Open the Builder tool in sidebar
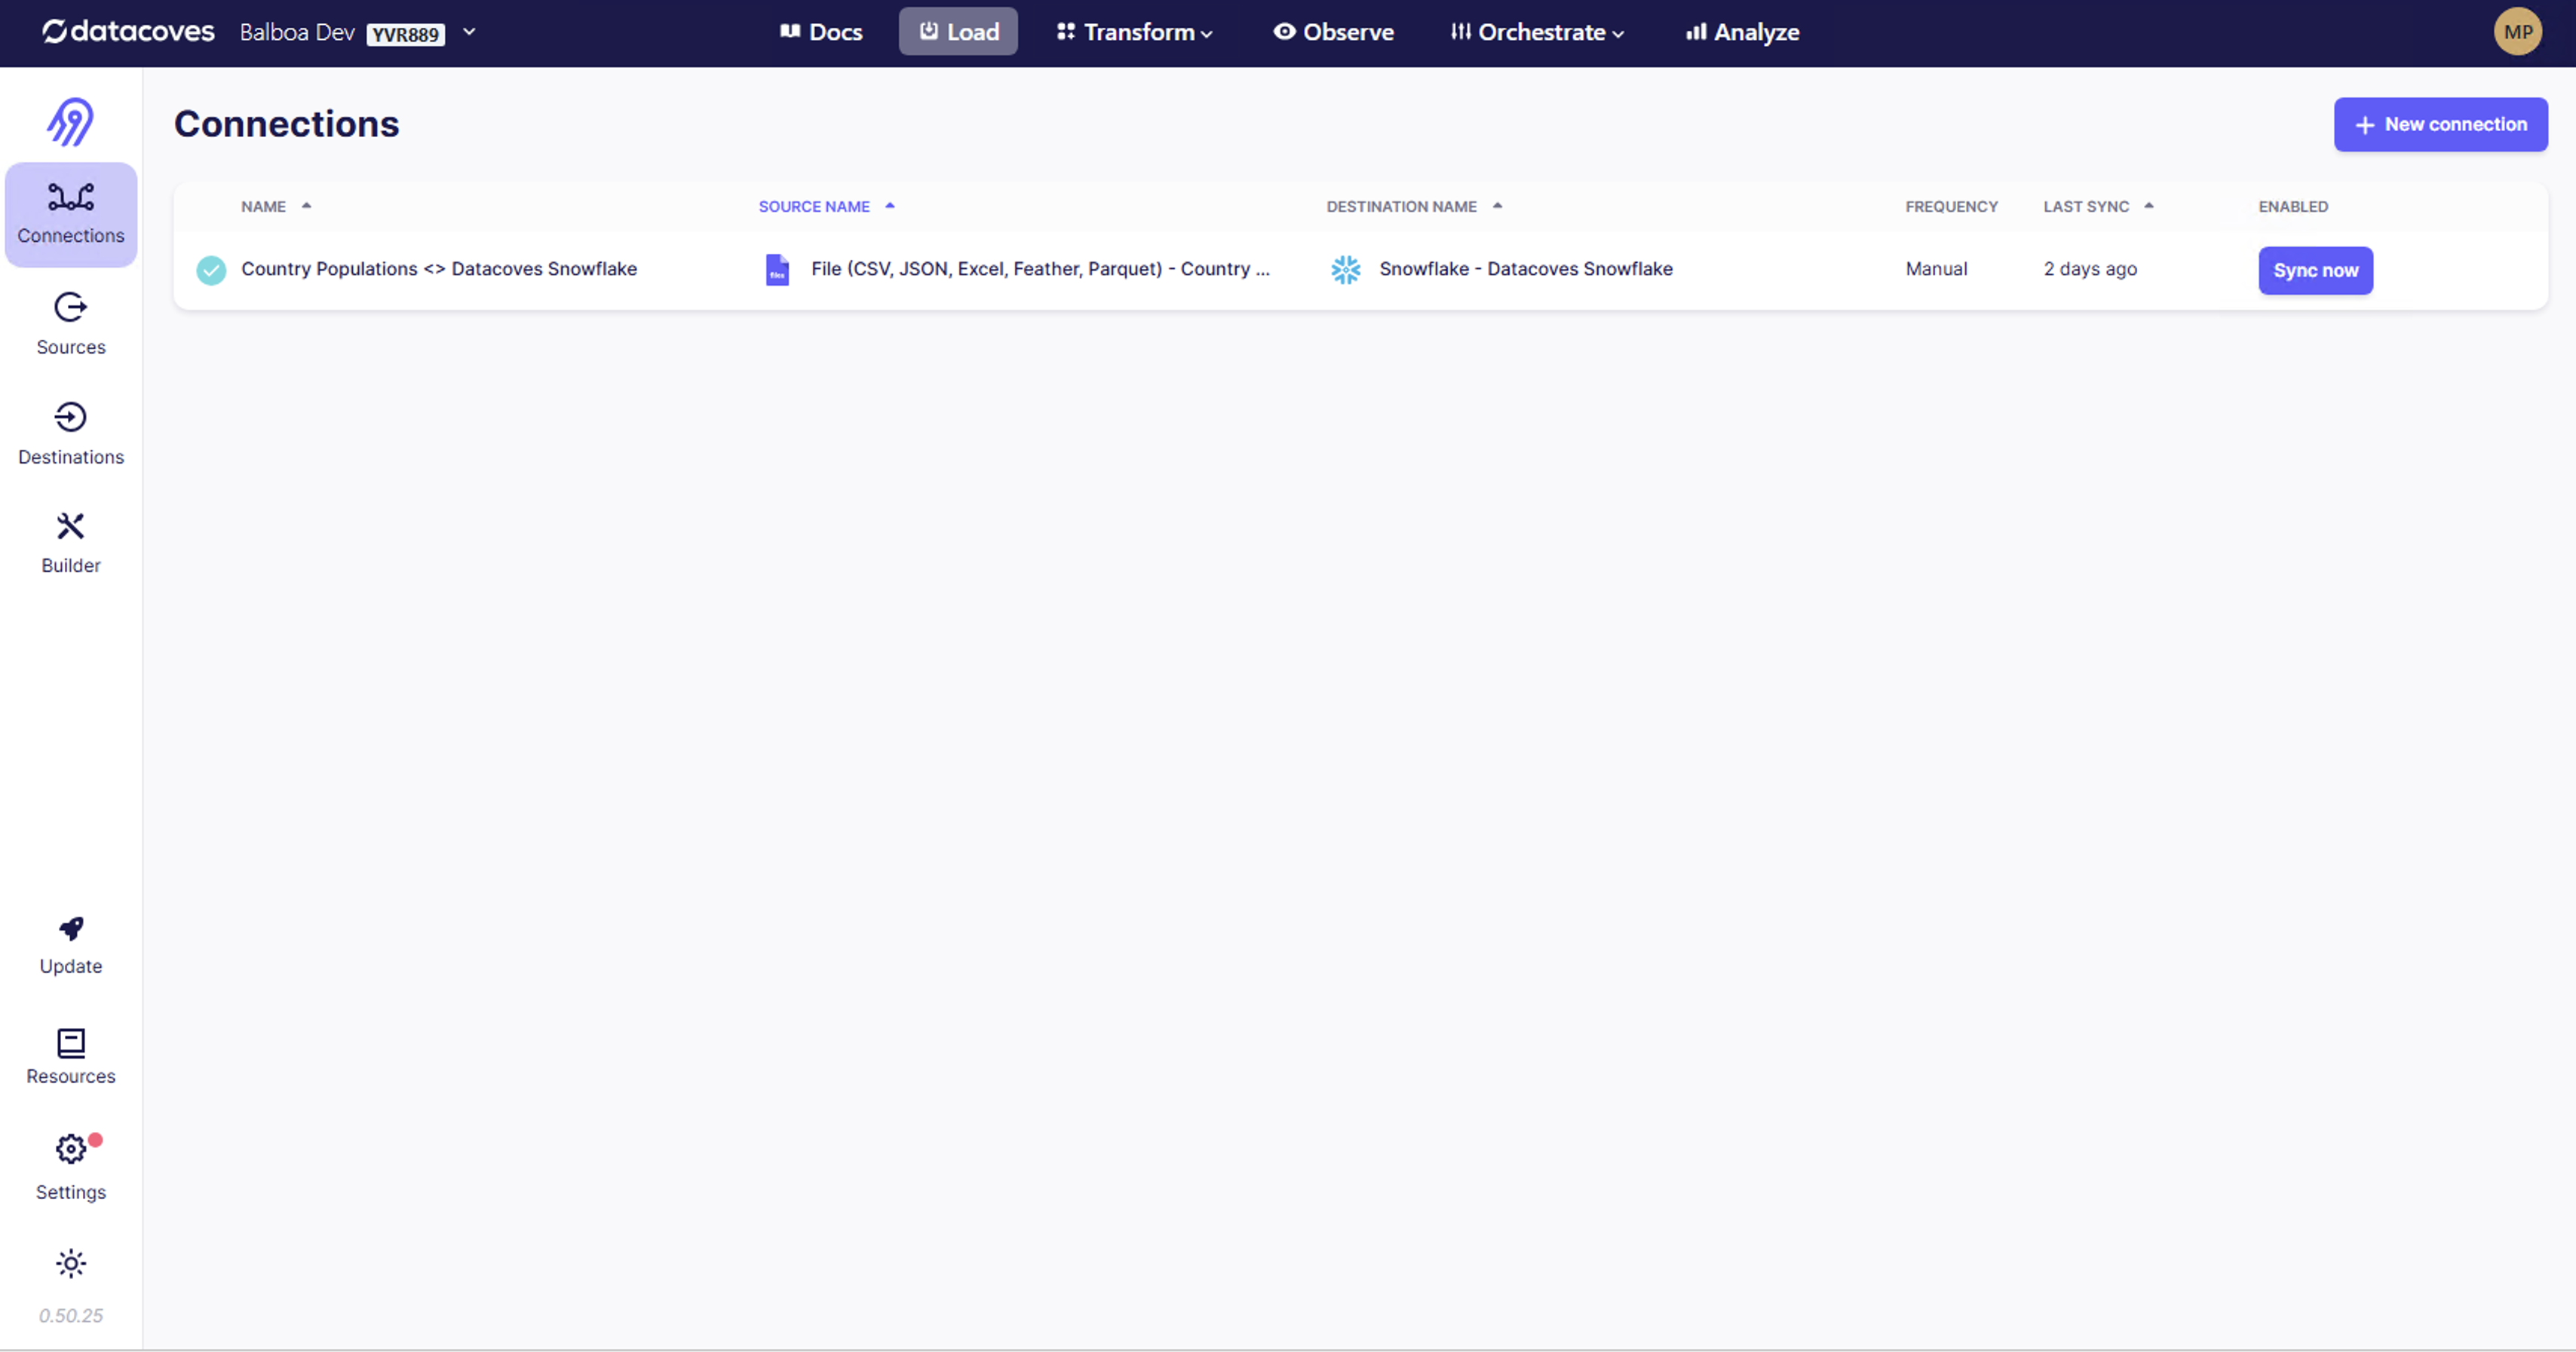Screen dimensions: 2576x1352 (x=71, y=543)
